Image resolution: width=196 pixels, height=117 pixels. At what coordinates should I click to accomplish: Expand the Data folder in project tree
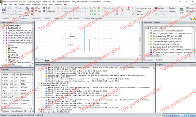pos(6,45)
